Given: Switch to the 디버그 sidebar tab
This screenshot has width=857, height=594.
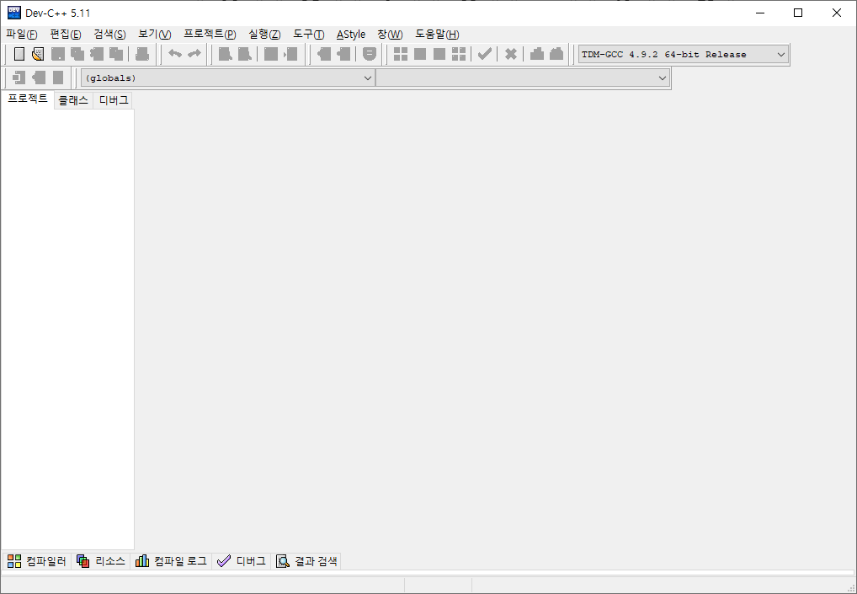Looking at the screenshot, I should pos(113,100).
